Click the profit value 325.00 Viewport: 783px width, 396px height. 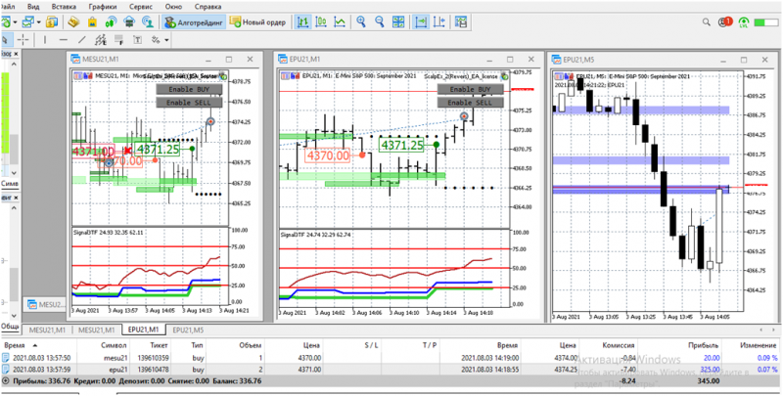coord(709,369)
